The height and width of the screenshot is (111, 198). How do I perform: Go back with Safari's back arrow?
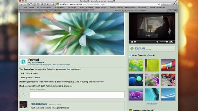[x=21, y=4]
